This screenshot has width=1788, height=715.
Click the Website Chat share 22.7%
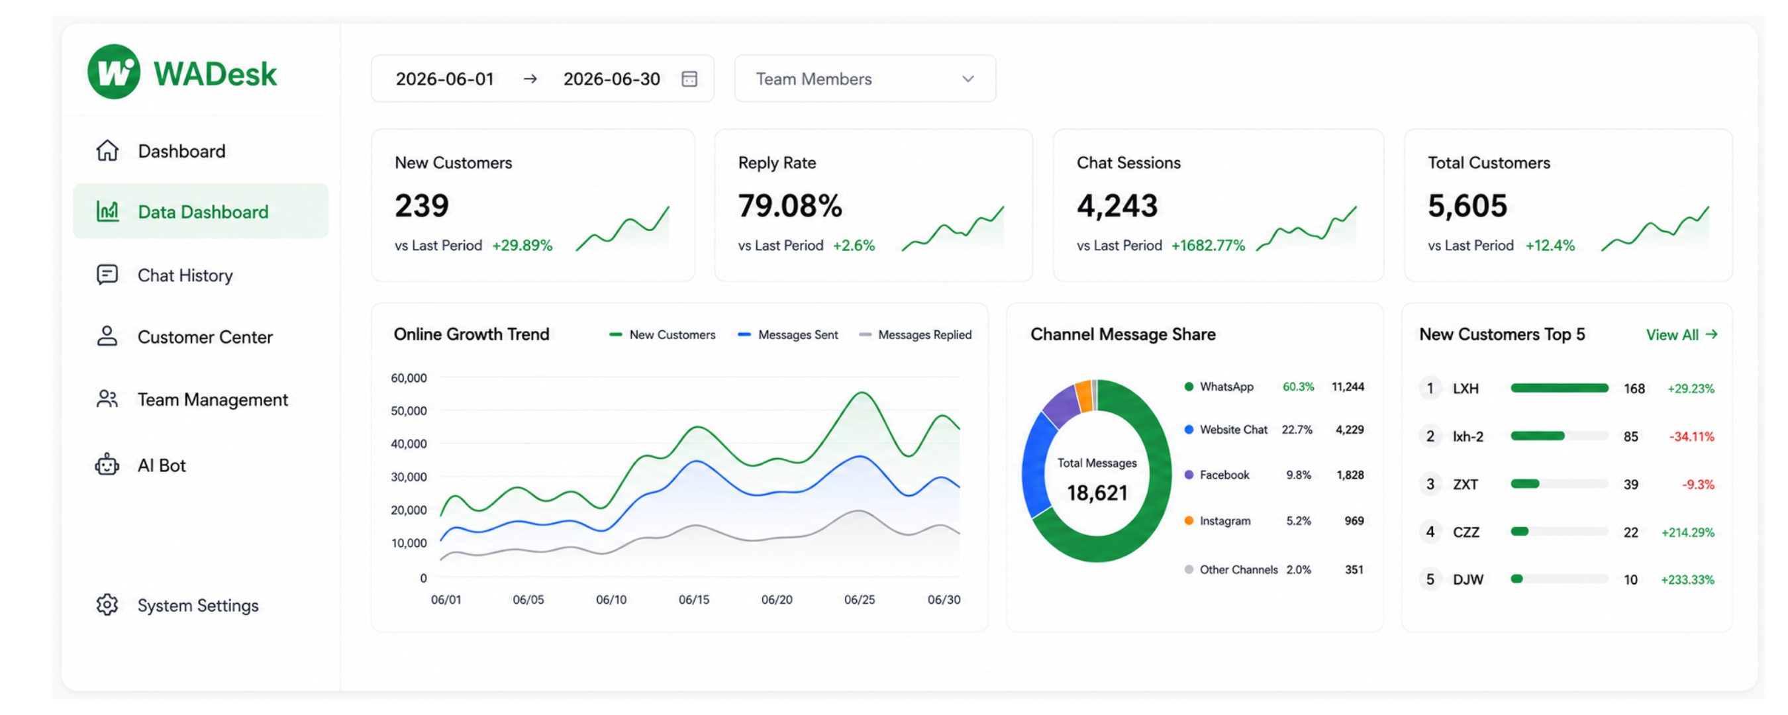point(1297,430)
